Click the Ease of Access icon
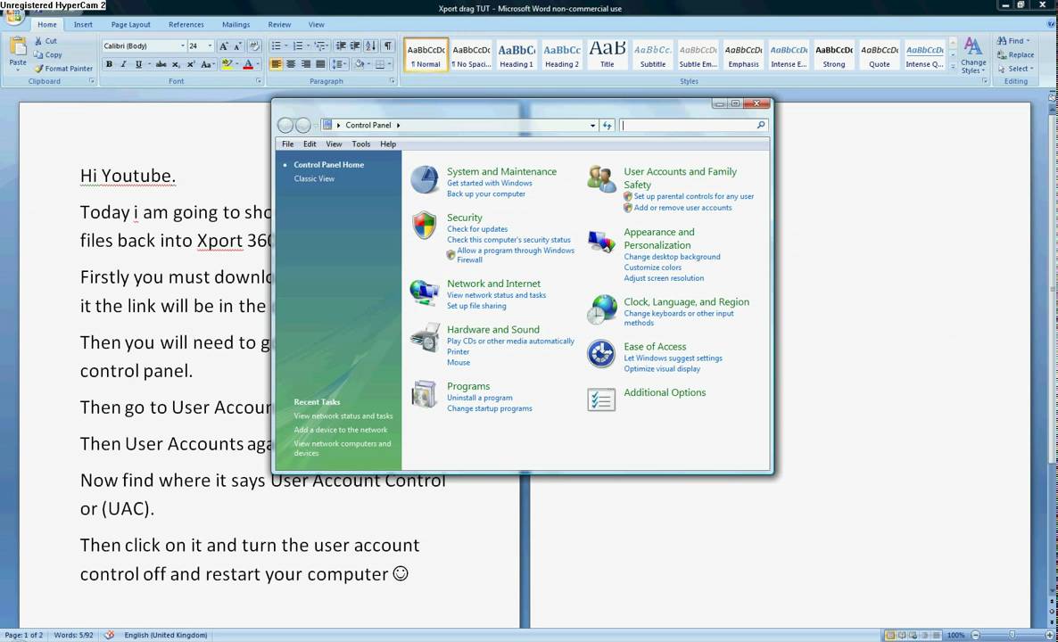 (x=600, y=353)
